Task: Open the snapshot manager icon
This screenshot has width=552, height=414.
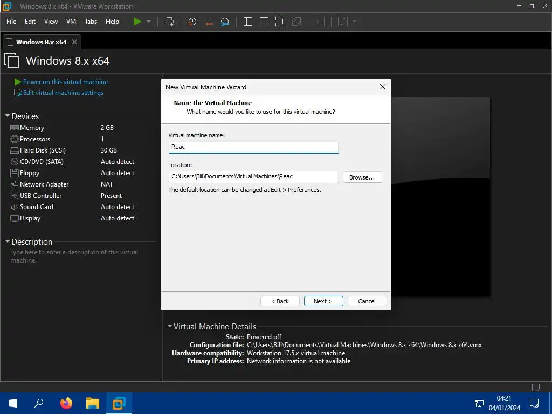Action: point(225,22)
